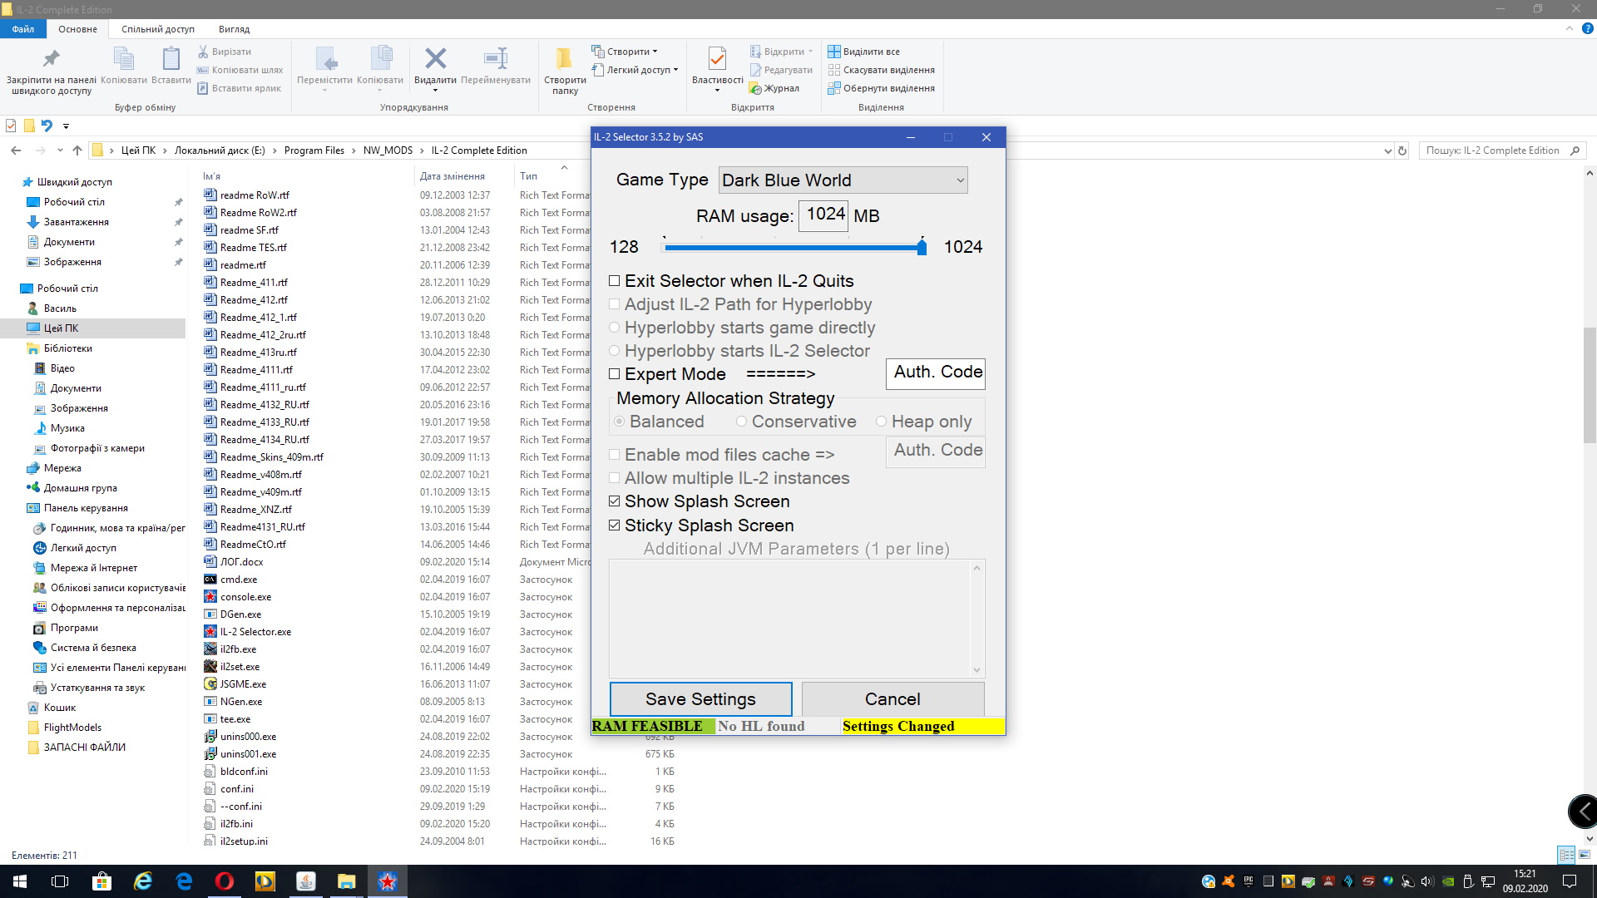Toggle the Expert Mode checkbox
1597x898 pixels.
tap(615, 374)
